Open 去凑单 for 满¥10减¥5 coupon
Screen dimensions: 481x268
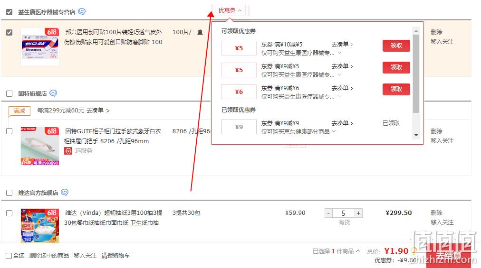[x=342, y=45]
